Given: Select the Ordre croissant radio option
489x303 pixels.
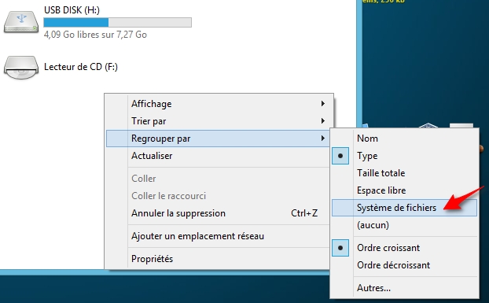Looking at the screenshot, I should (x=340, y=248).
